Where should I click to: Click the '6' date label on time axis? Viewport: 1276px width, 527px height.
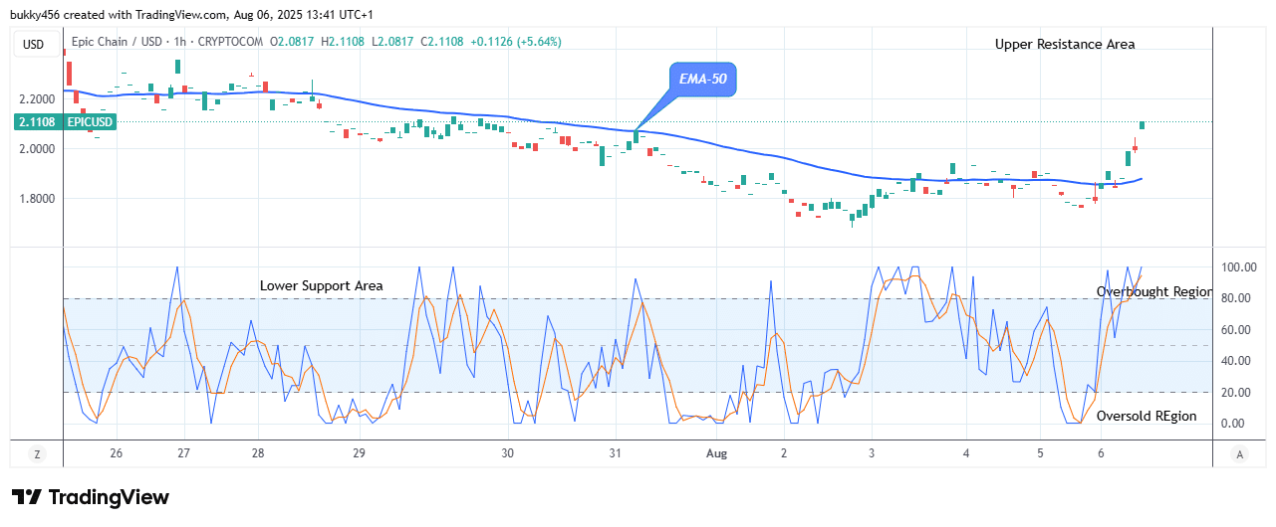1100,453
